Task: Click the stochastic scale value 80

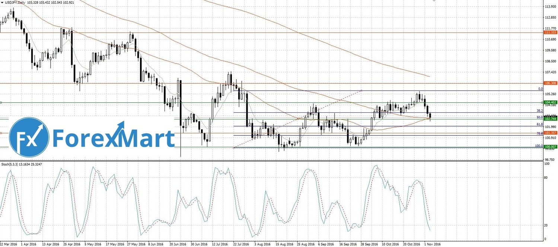Action: point(545,177)
